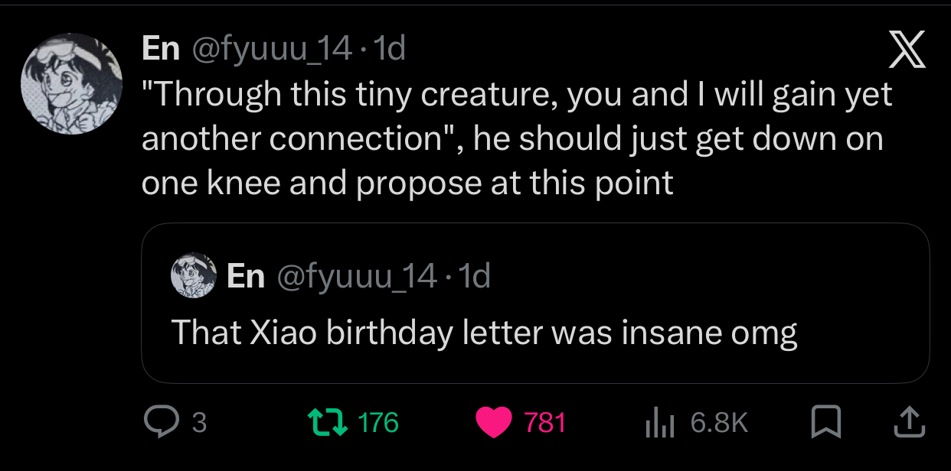
Task: Open the quoted "Xiao birthday letter" post text
Action: [x=484, y=333]
